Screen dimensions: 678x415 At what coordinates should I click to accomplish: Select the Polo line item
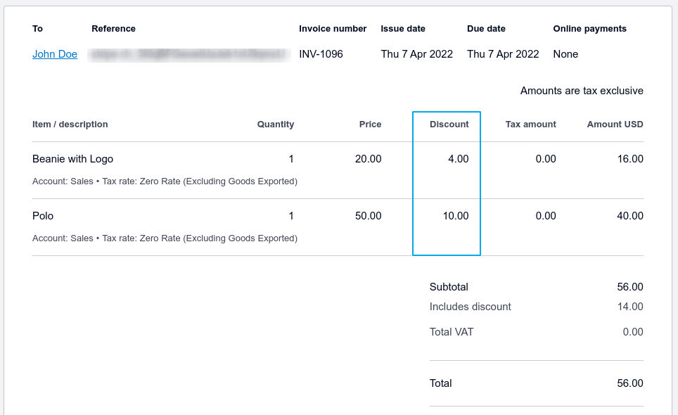[x=43, y=216]
